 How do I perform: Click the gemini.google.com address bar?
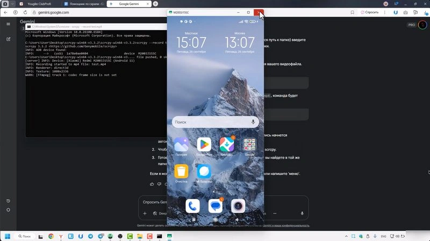(53, 12)
